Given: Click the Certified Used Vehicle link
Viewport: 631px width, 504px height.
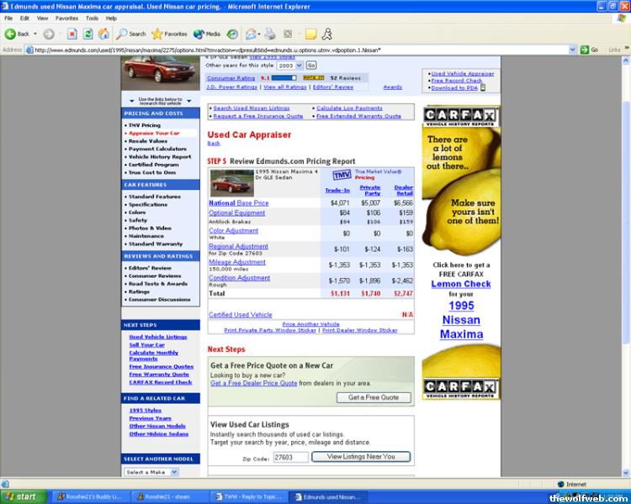Looking at the screenshot, I should coord(241,315).
